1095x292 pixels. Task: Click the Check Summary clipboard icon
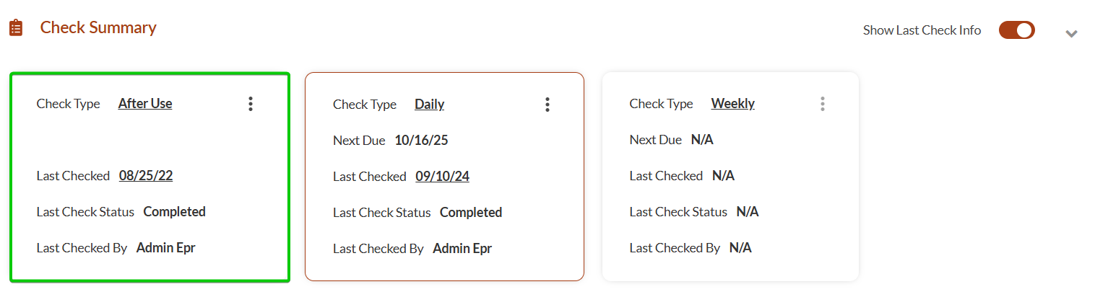[16, 28]
